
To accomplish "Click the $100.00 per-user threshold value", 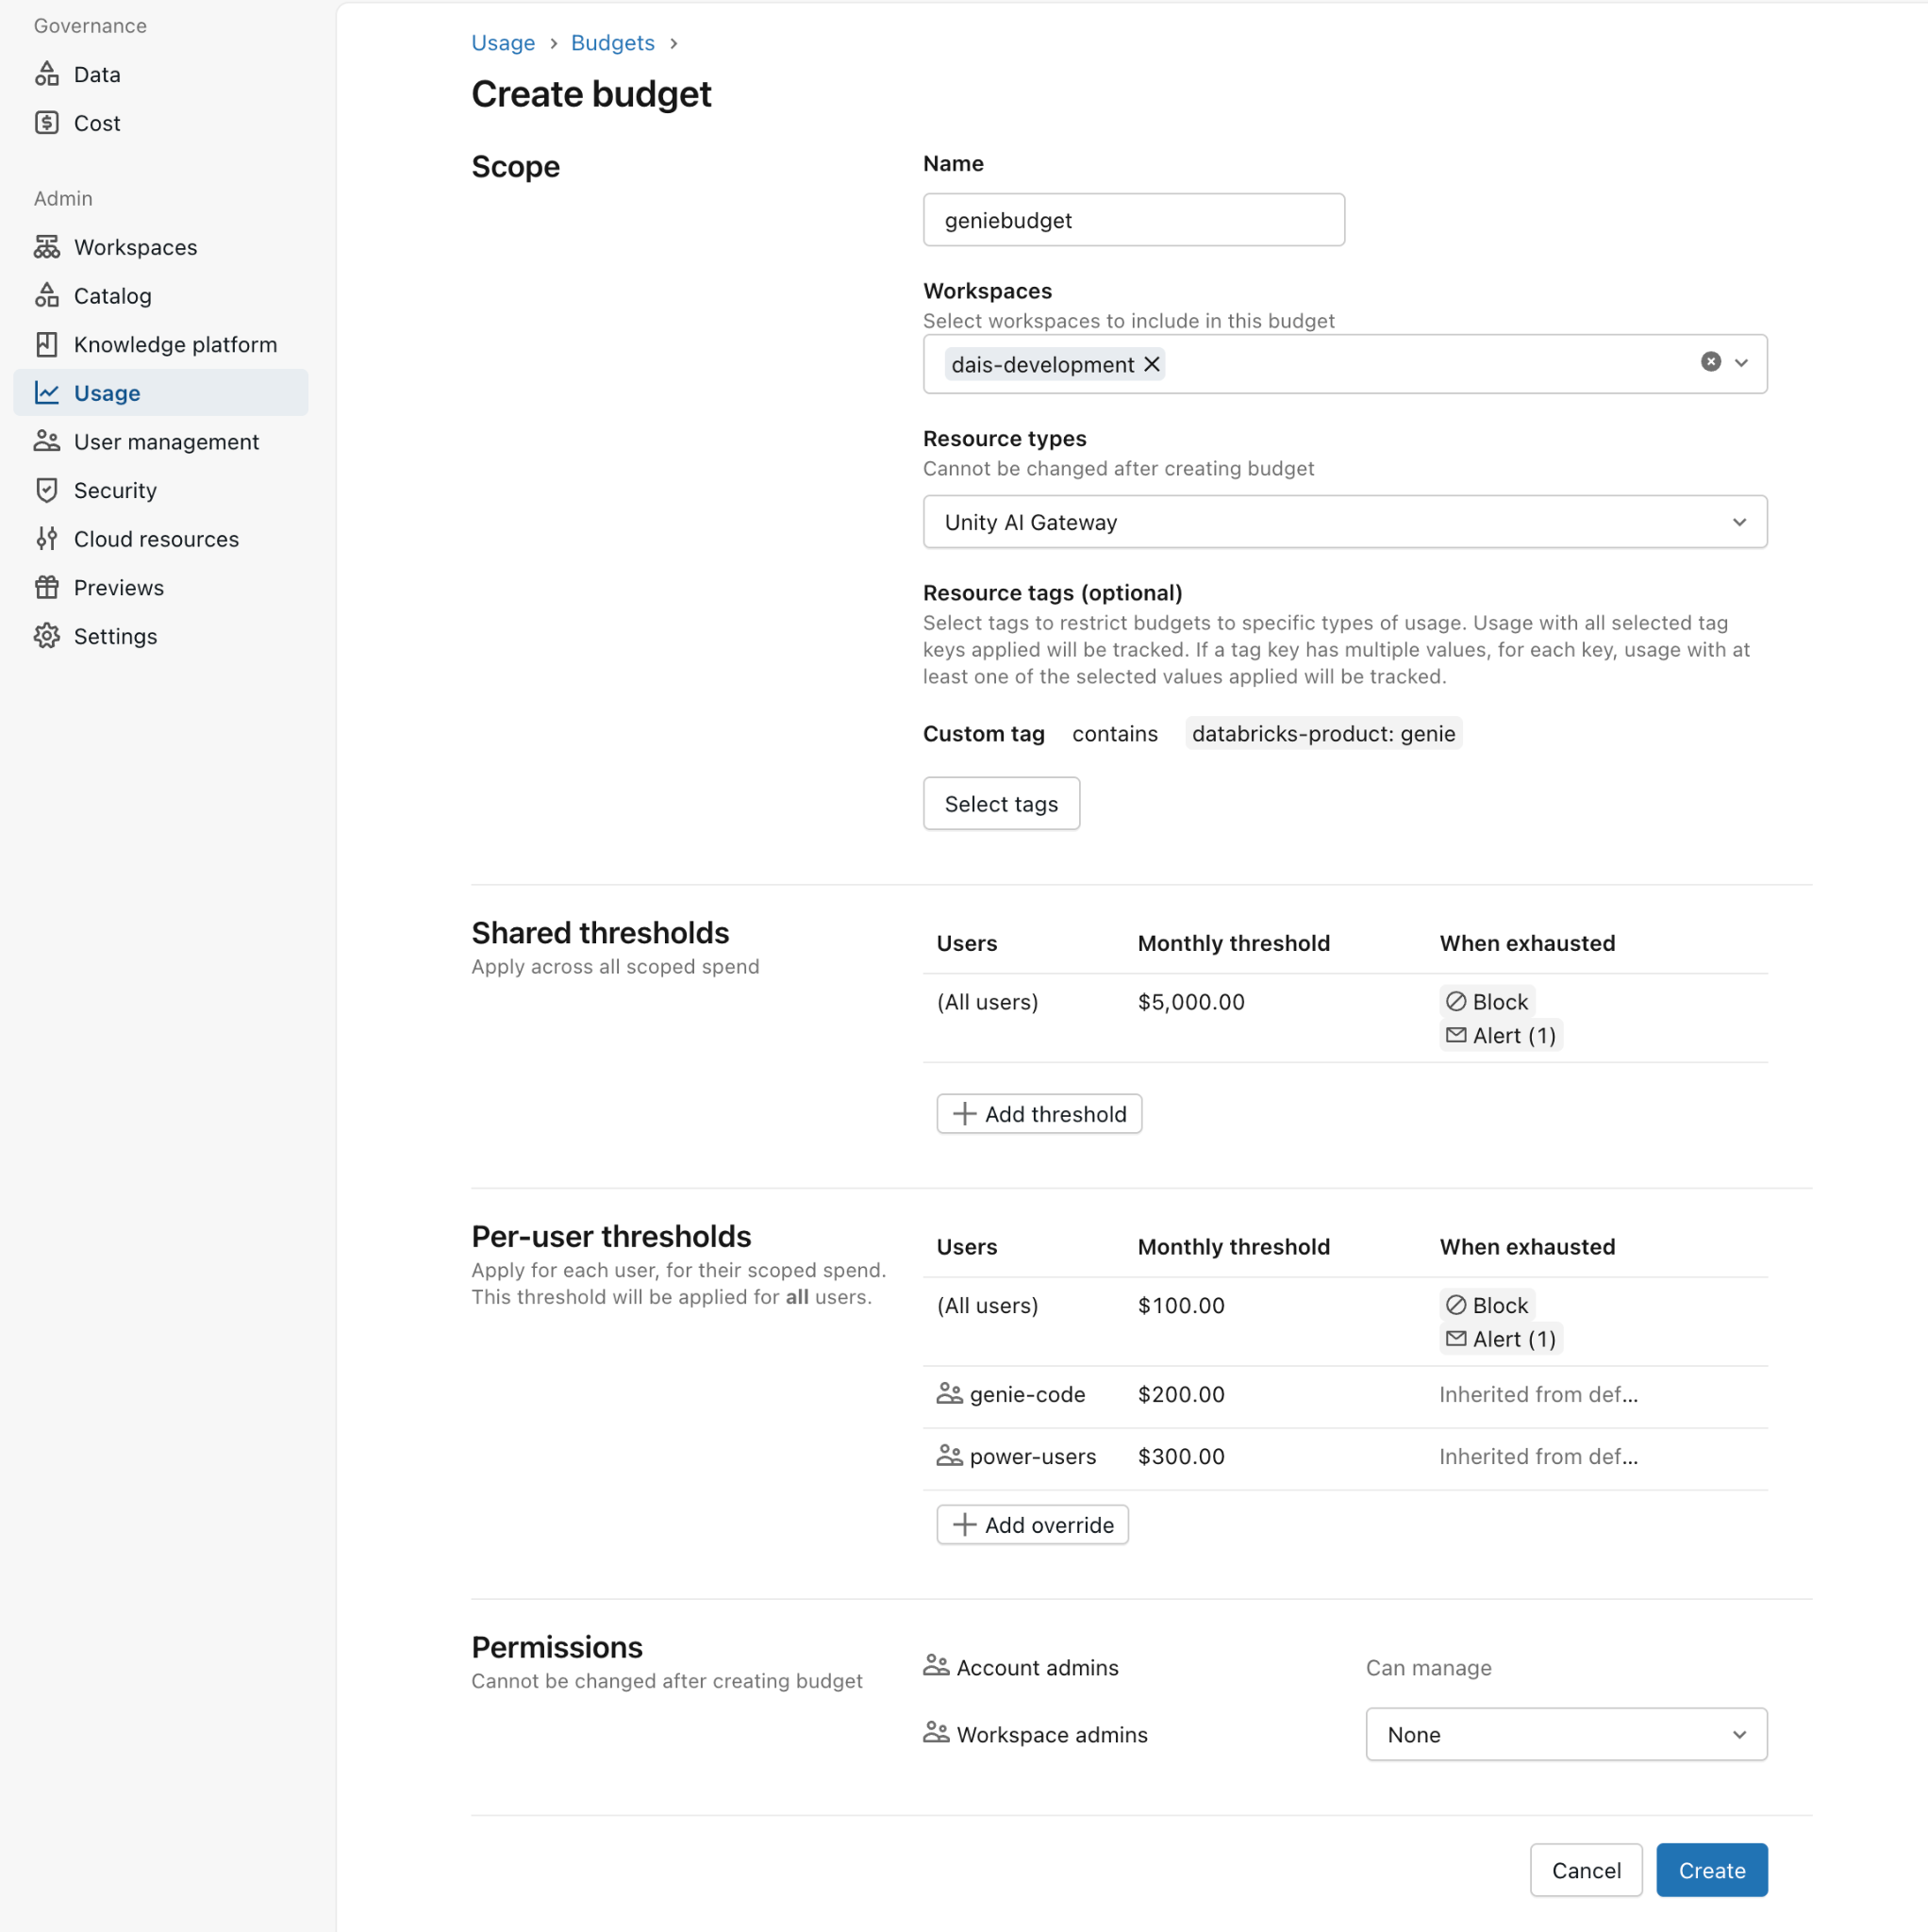I will coord(1181,1305).
